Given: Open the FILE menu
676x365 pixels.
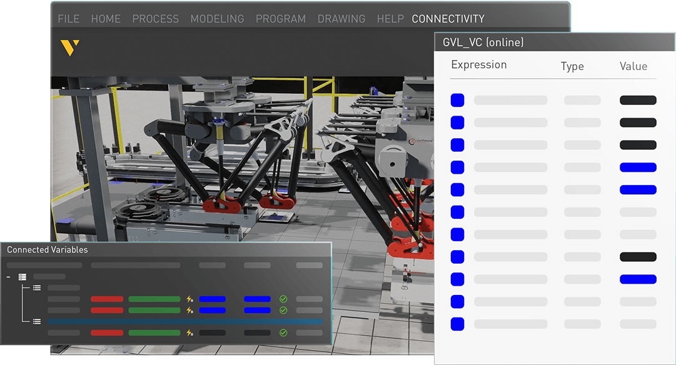Looking at the screenshot, I should click(x=69, y=19).
